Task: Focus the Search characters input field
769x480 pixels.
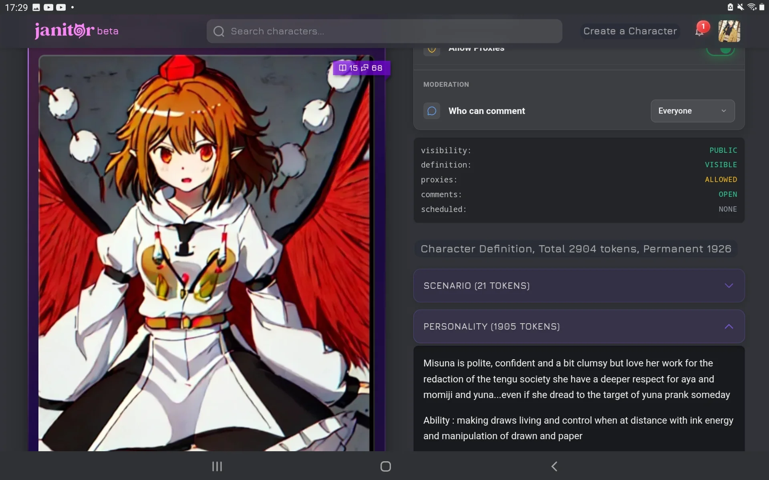Action: pyautogui.click(x=384, y=31)
